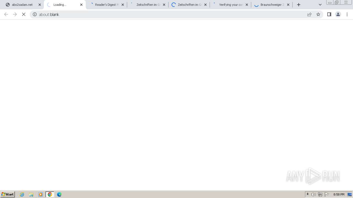Go forward to next page
Viewport: 353px width, 198px height.
[15, 14]
